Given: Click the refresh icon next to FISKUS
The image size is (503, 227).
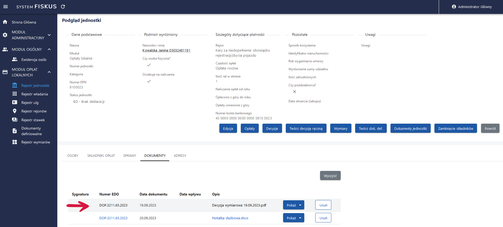Looking at the screenshot, I should pyautogui.click(x=63, y=7).
